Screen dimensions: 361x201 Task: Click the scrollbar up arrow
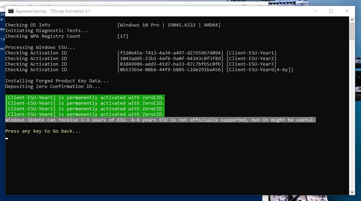coord(352,20)
